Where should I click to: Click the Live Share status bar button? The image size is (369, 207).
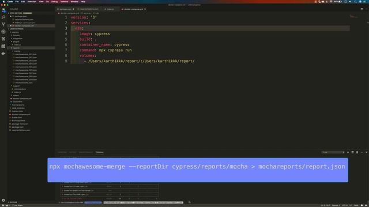17,205
